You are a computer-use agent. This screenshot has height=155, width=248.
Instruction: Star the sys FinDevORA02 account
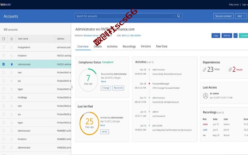coord(12,114)
